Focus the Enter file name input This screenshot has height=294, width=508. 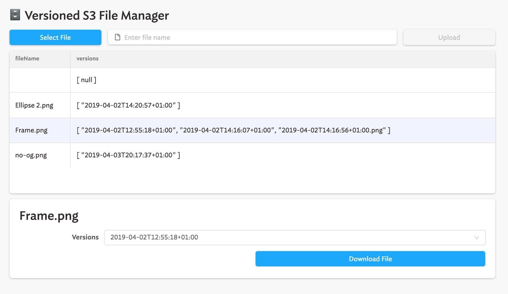tap(254, 37)
